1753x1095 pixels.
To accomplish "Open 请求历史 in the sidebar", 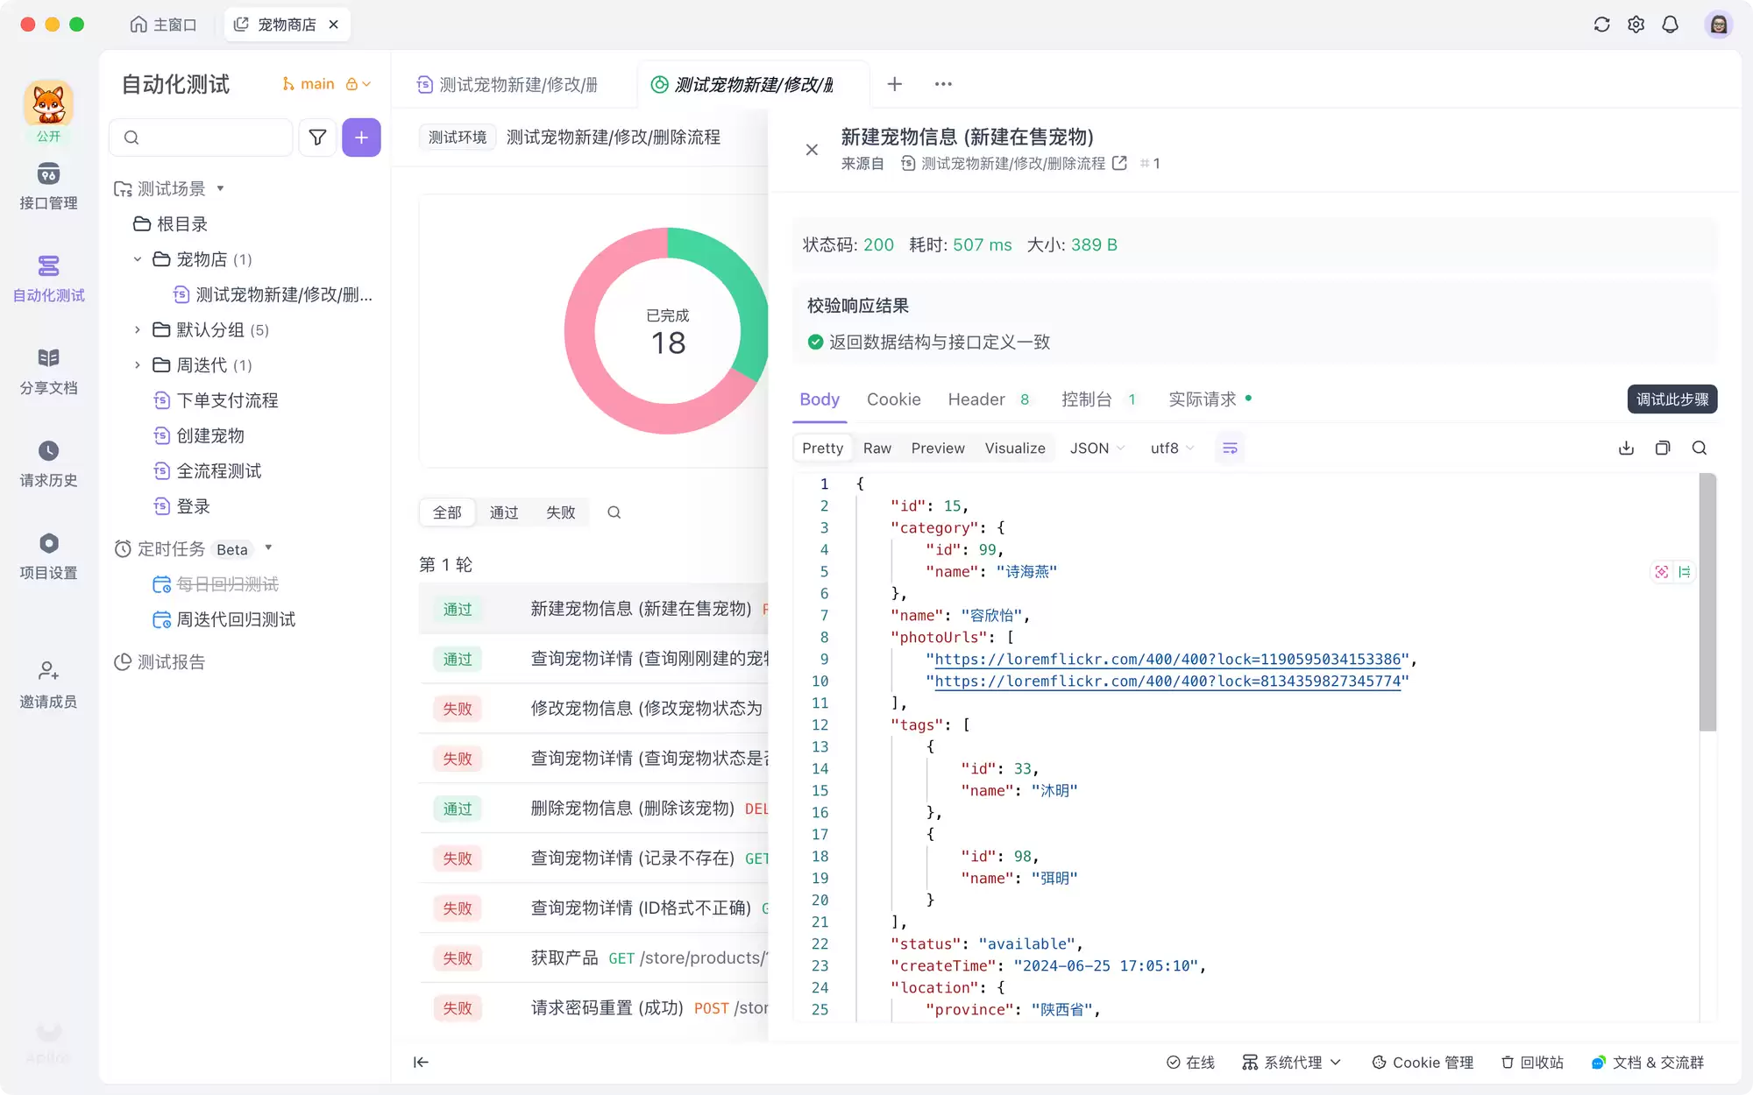I will coord(48,463).
